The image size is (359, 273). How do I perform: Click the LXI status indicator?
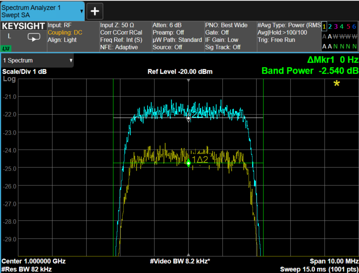pyautogui.click(x=6, y=48)
